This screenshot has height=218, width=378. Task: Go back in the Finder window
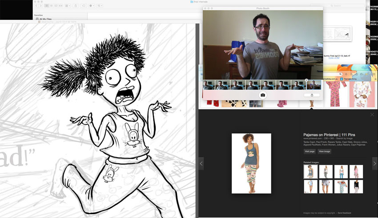point(36,6)
